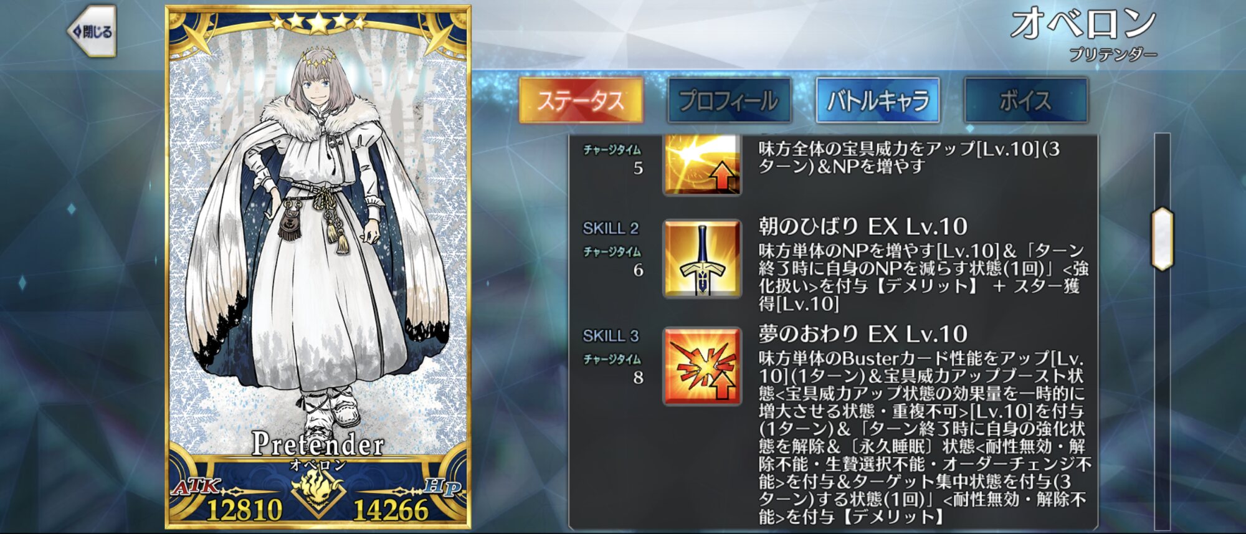Tap the 夢のおわり Buster up skill icon
The width and height of the screenshot is (1246, 534).
pyautogui.click(x=702, y=366)
